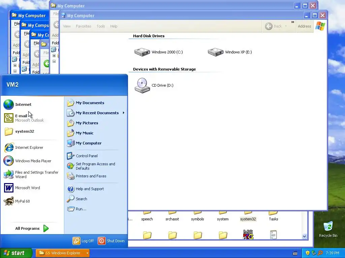Launch Internet globe icon in Start menu

(9, 104)
